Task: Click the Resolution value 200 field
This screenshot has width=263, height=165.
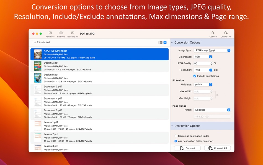Action: pos(201,70)
